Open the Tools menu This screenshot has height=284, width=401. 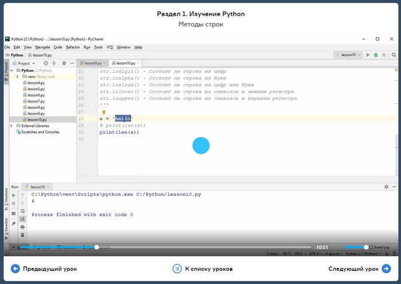pos(98,47)
